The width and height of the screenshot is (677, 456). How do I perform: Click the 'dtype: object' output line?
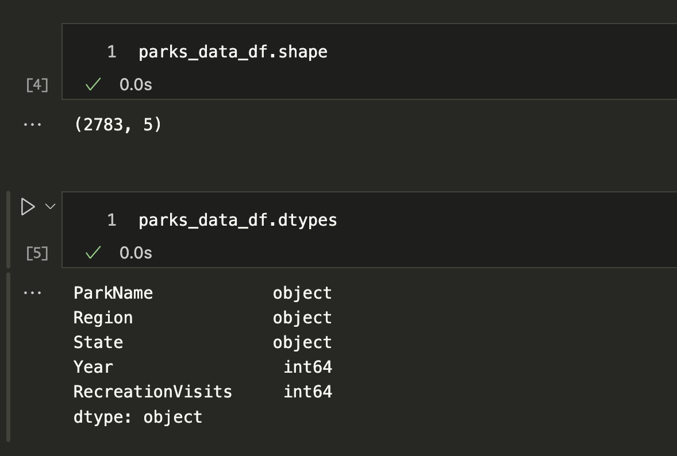tap(137, 417)
